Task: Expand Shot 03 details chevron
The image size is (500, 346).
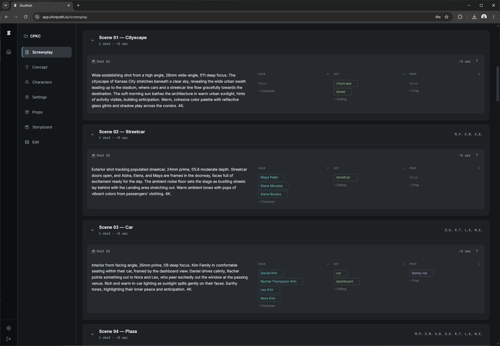Action: coord(477,251)
